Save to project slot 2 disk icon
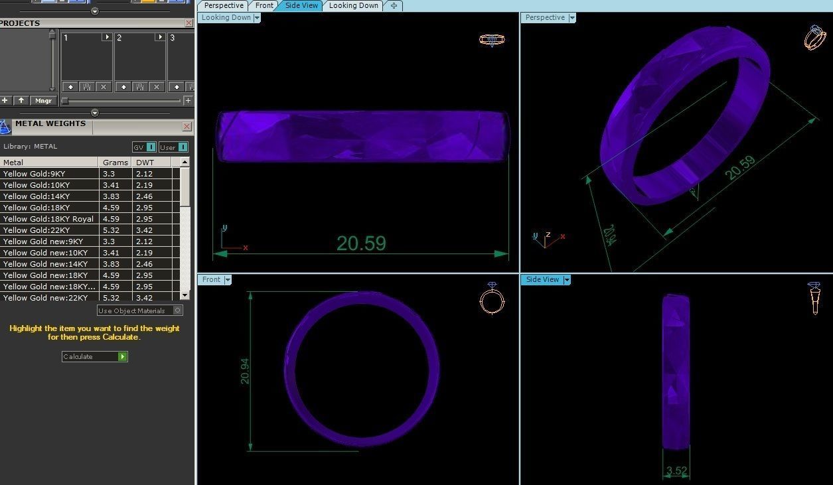The height and width of the screenshot is (485, 833). click(140, 87)
